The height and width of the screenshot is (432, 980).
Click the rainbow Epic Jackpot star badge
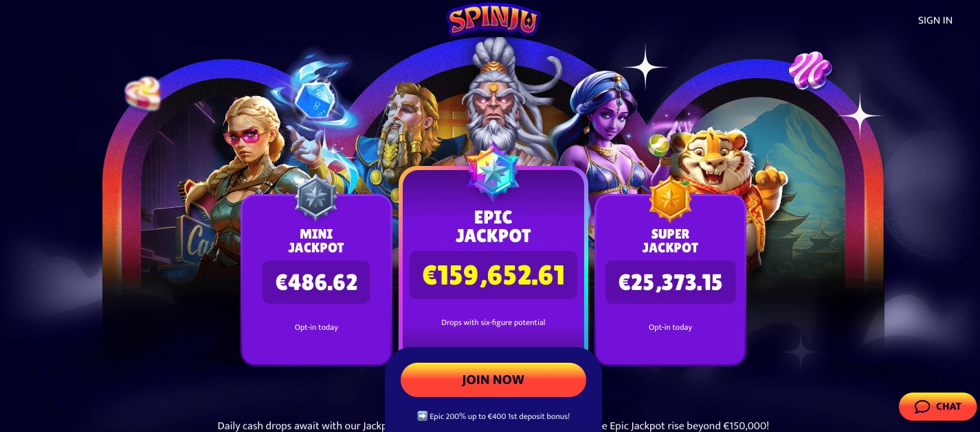pos(493,171)
